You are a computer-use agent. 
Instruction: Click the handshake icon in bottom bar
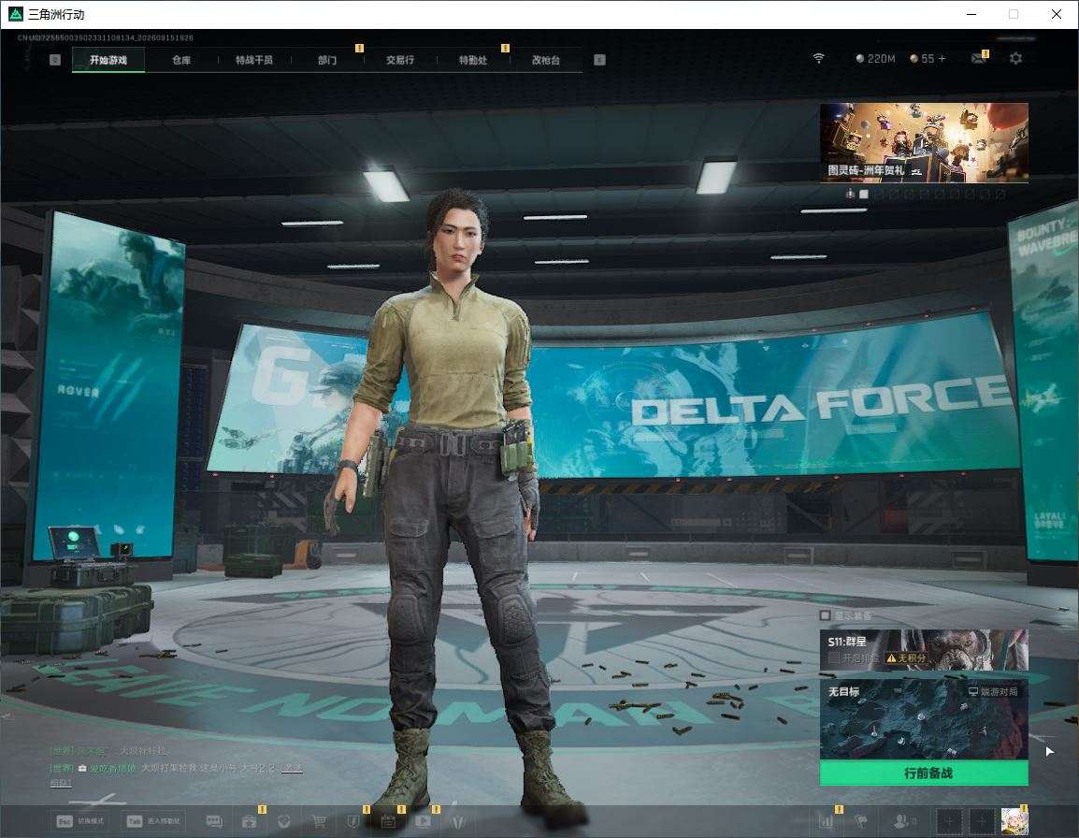coord(283,821)
